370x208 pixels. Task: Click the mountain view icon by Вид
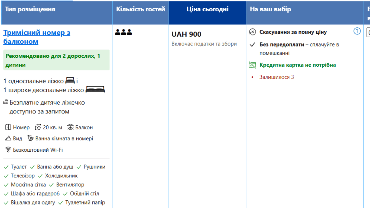pyautogui.click(x=8, y=138)
